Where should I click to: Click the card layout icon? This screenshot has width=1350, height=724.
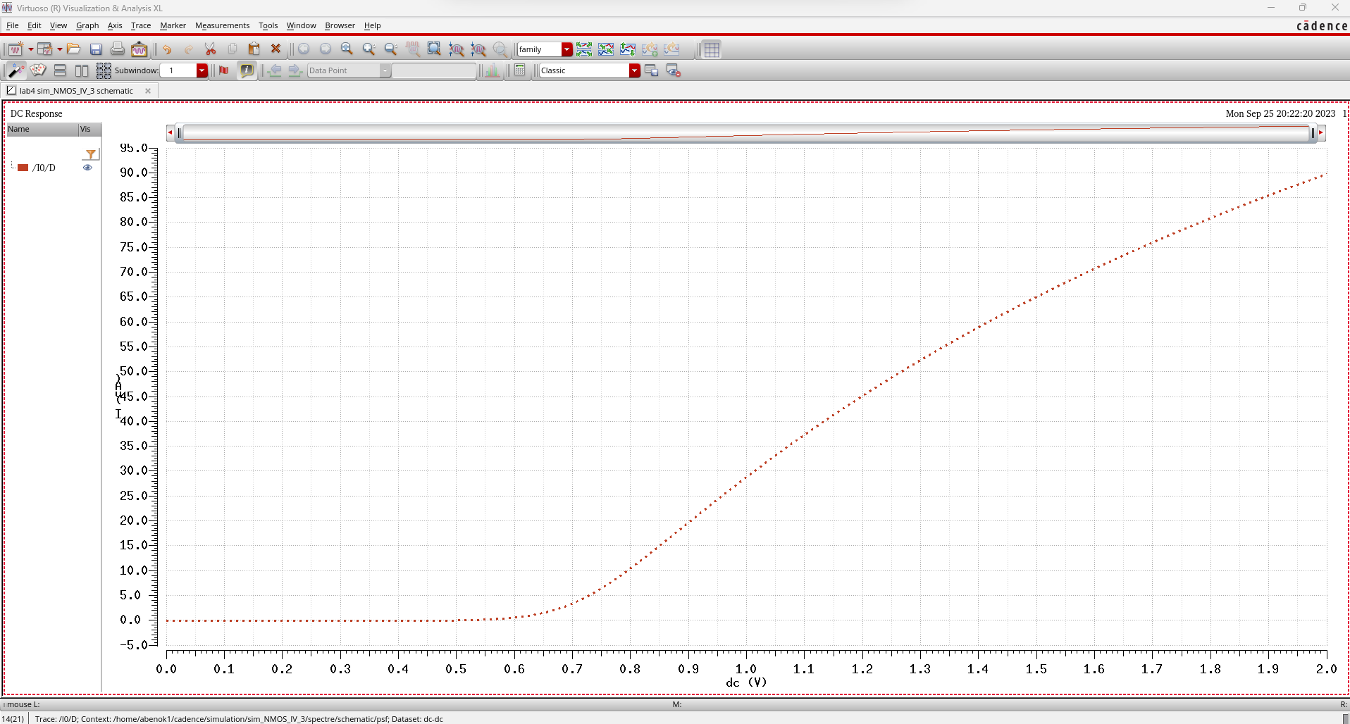tap(38, 70)
